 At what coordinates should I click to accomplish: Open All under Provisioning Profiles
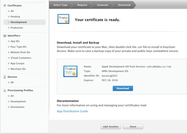click(x=12, y=96)
